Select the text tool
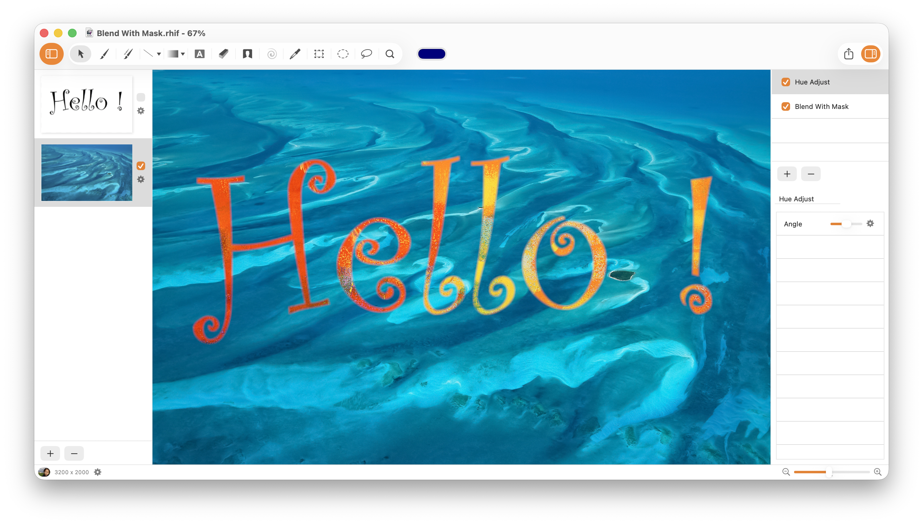 click(x=200, y=54)
